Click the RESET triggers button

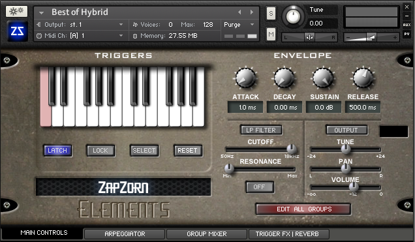pyautogui.click(x=188, y=151)
